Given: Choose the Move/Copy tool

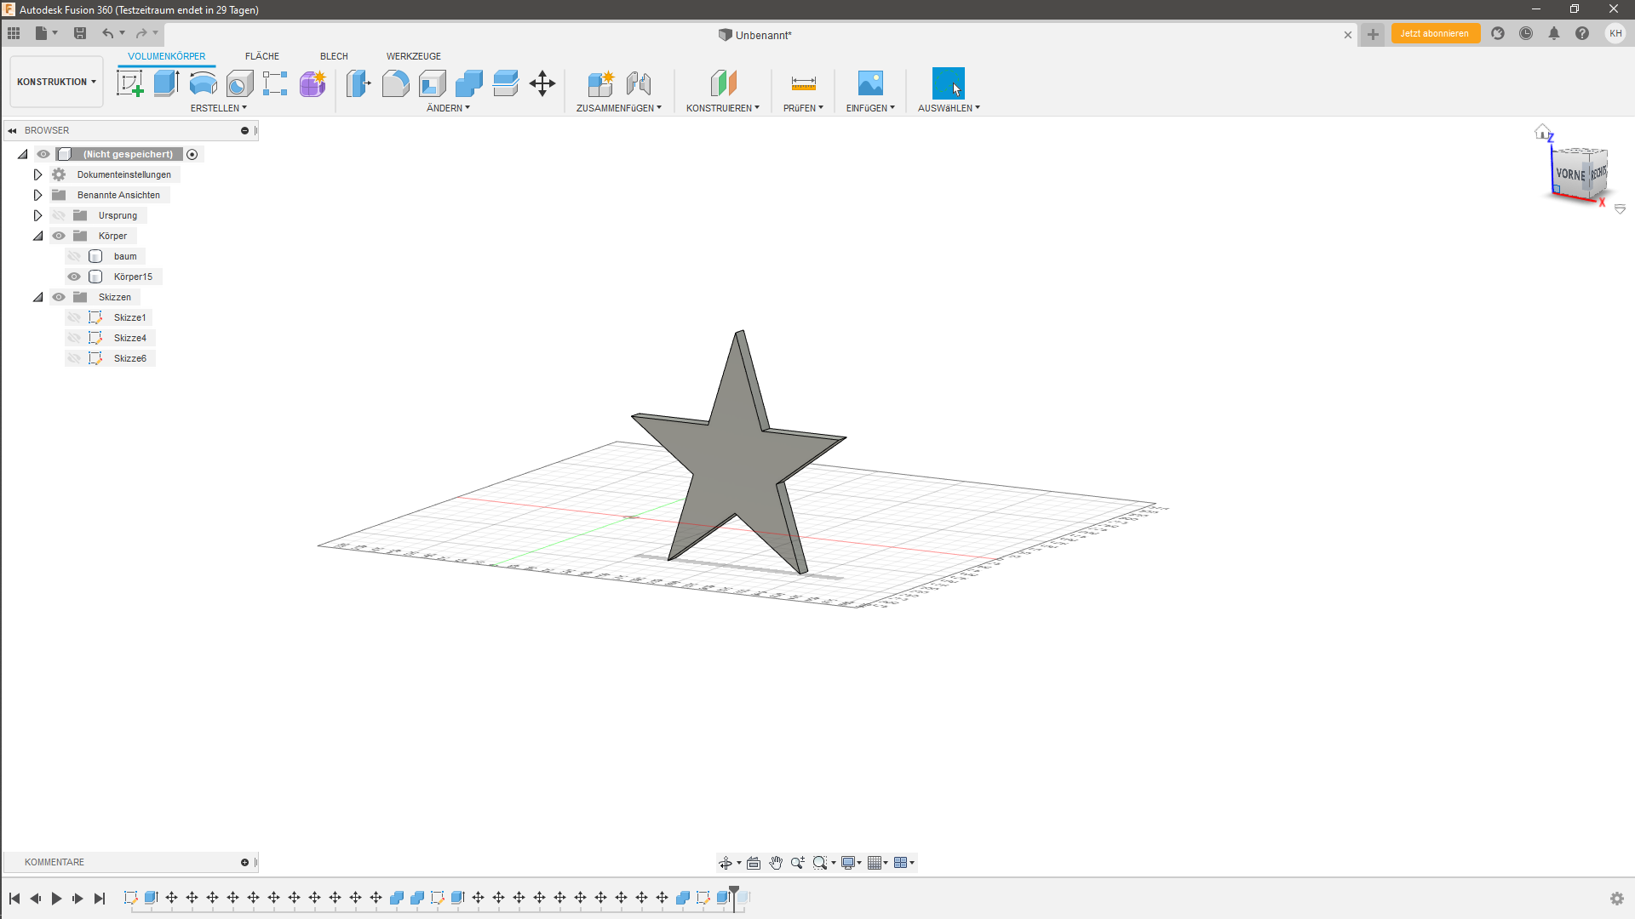Looking at the screenshot, I should pyautogui.click(x=542, y=83).
